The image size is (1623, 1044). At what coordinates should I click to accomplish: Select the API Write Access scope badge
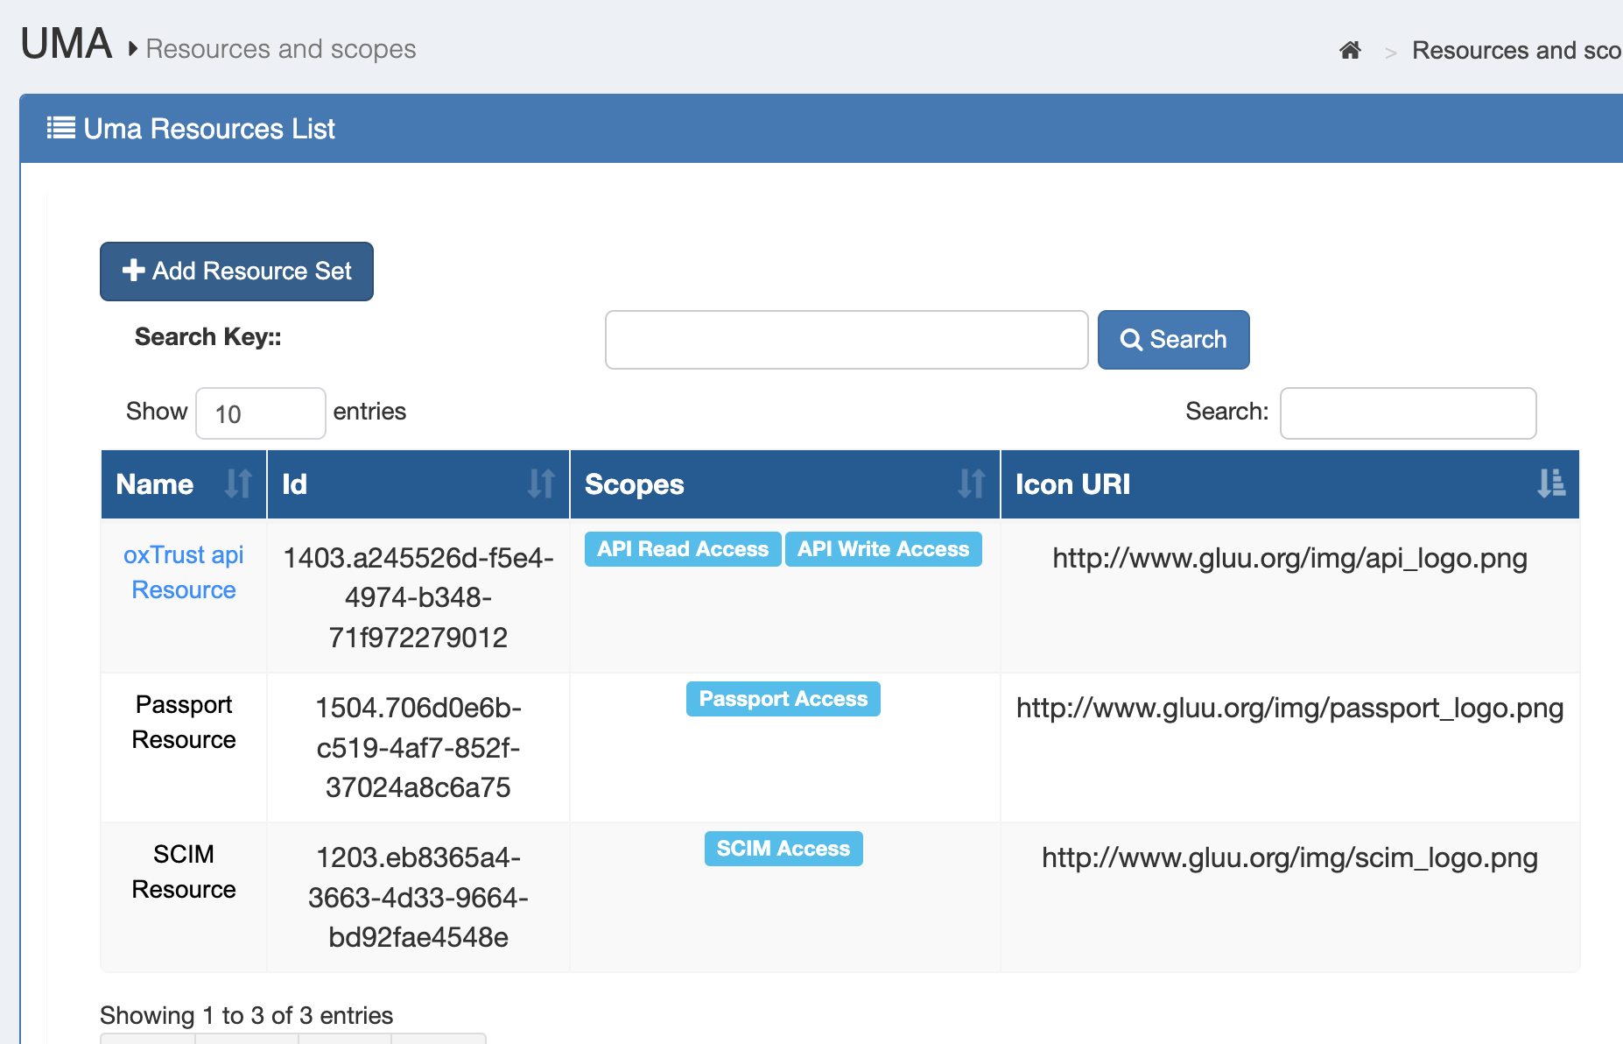click(882, 549)
